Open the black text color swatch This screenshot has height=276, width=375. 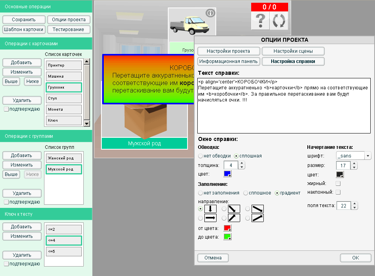pos(340,175)
